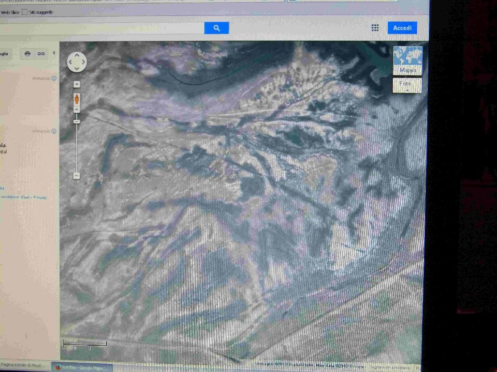Open the Foto layer dropdown
This screenshot has height=372, width=497.
click(x=407, y=85)
